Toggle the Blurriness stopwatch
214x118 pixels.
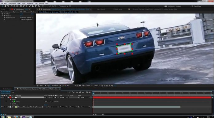[x=5, y=16]
